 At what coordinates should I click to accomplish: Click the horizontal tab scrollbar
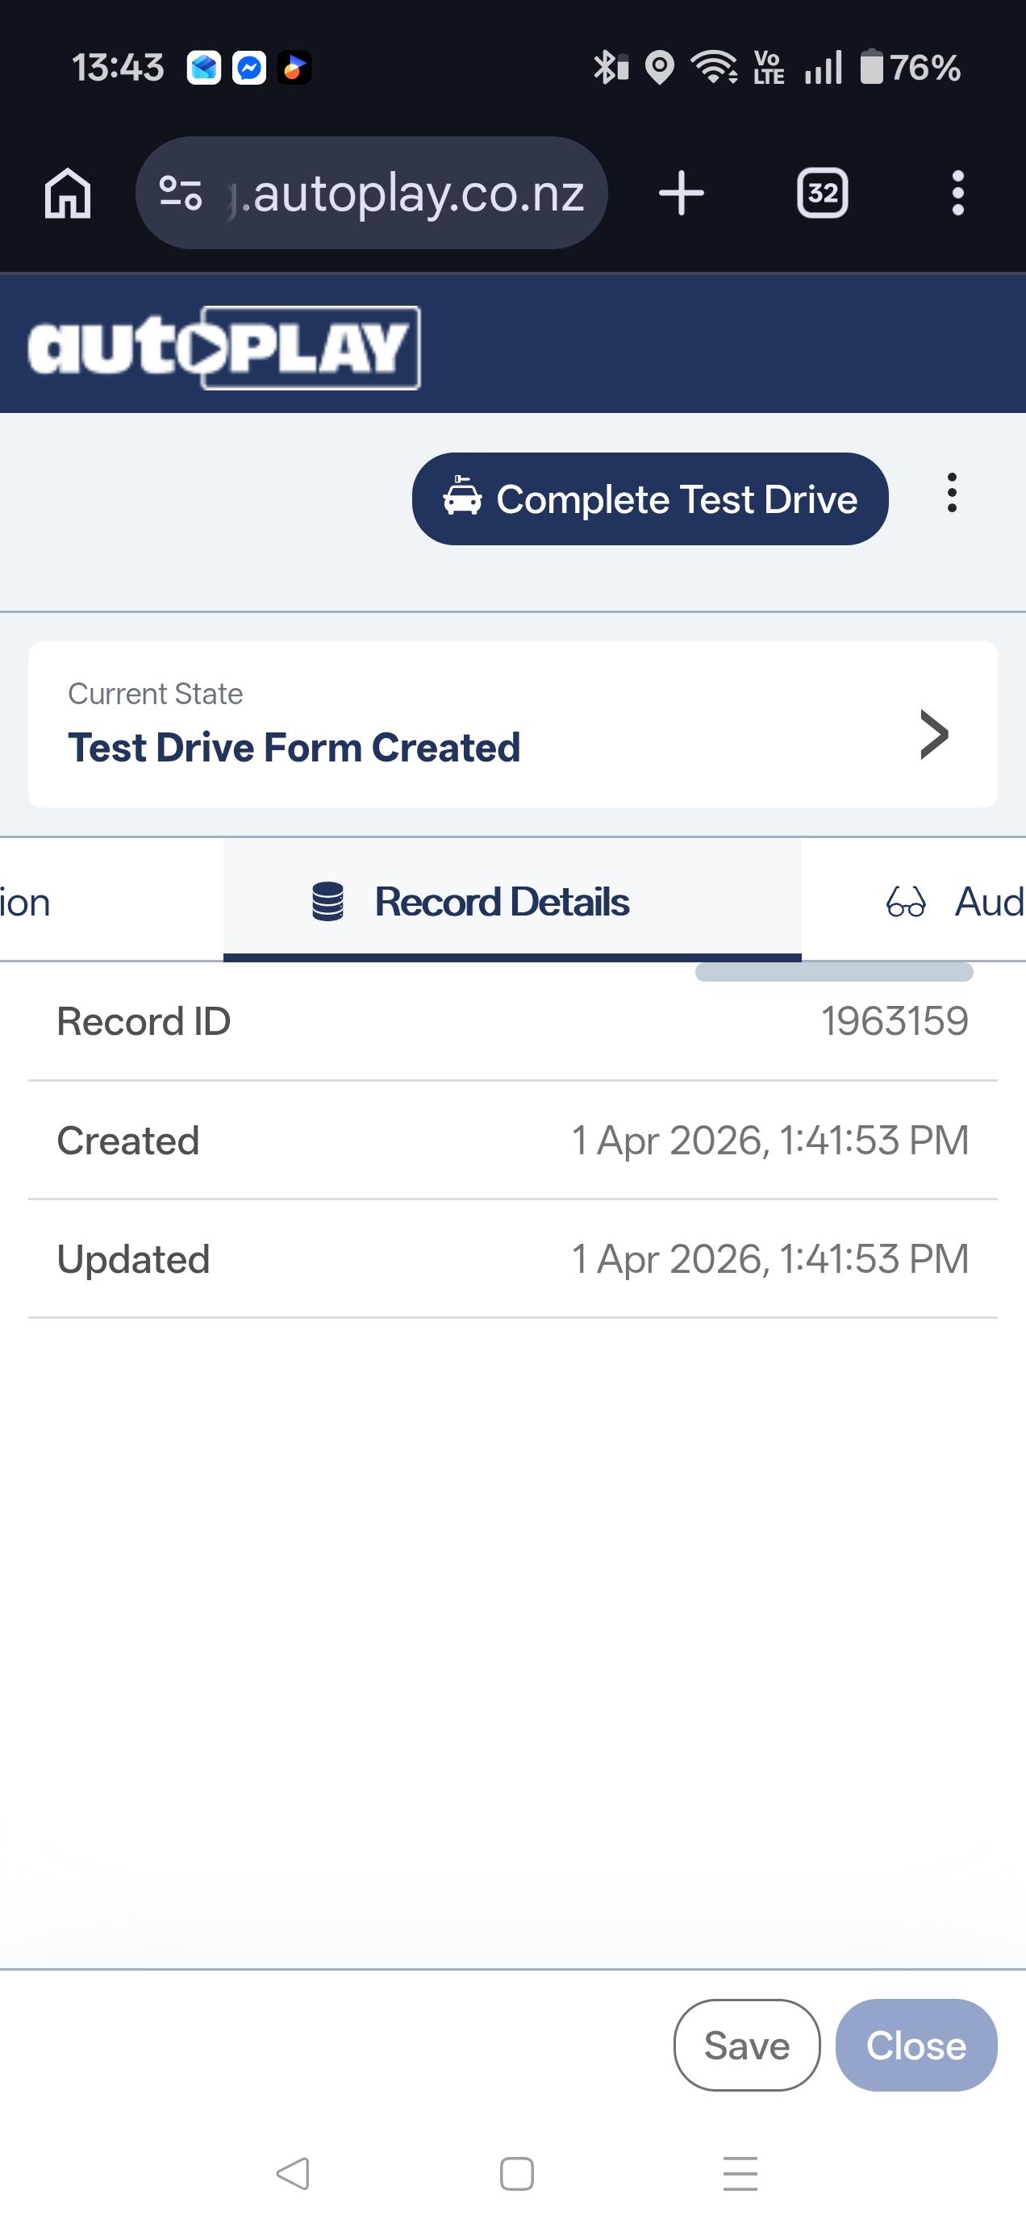833,972
